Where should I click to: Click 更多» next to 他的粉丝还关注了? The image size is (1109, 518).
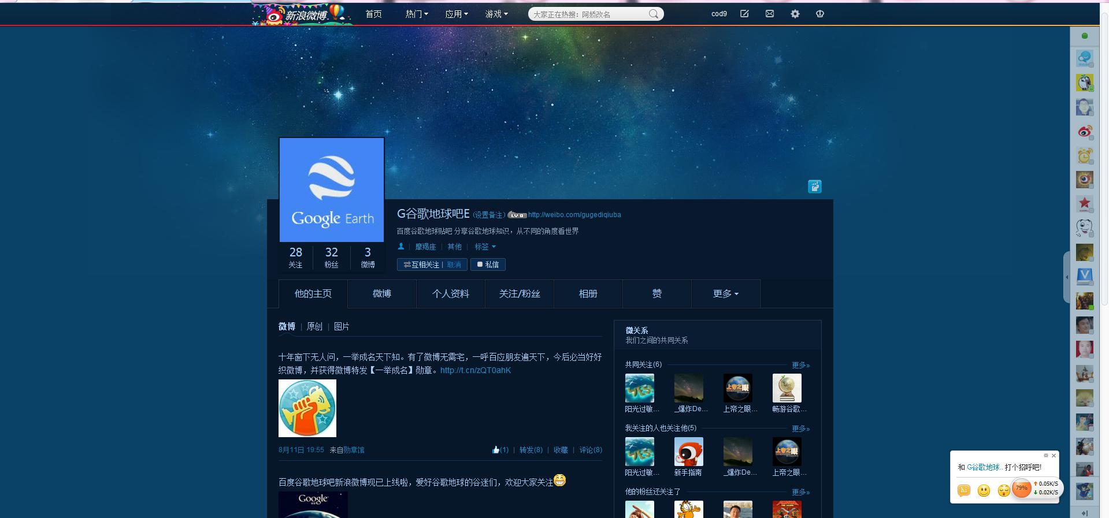tap(801, 492)
